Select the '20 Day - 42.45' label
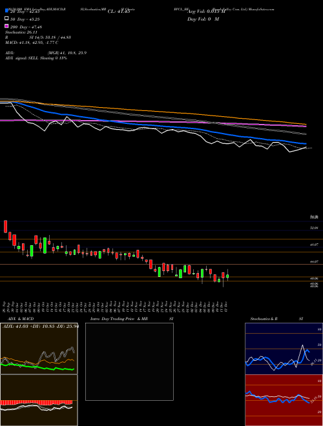This screenshot has height=426, width=323. click(x=25, y=12)
